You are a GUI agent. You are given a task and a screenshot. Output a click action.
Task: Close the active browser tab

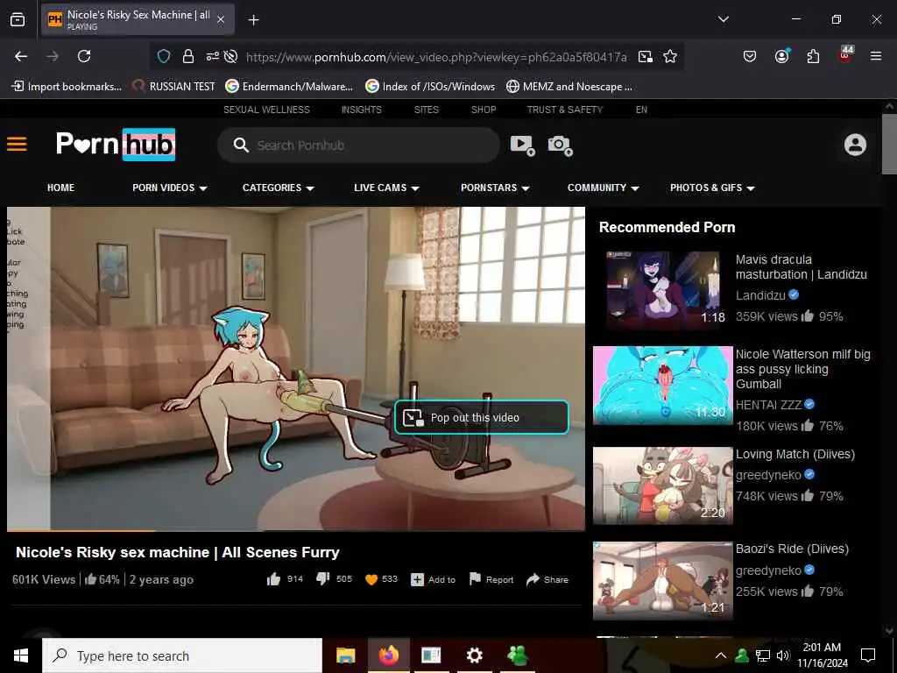click(x=221, y=20)
